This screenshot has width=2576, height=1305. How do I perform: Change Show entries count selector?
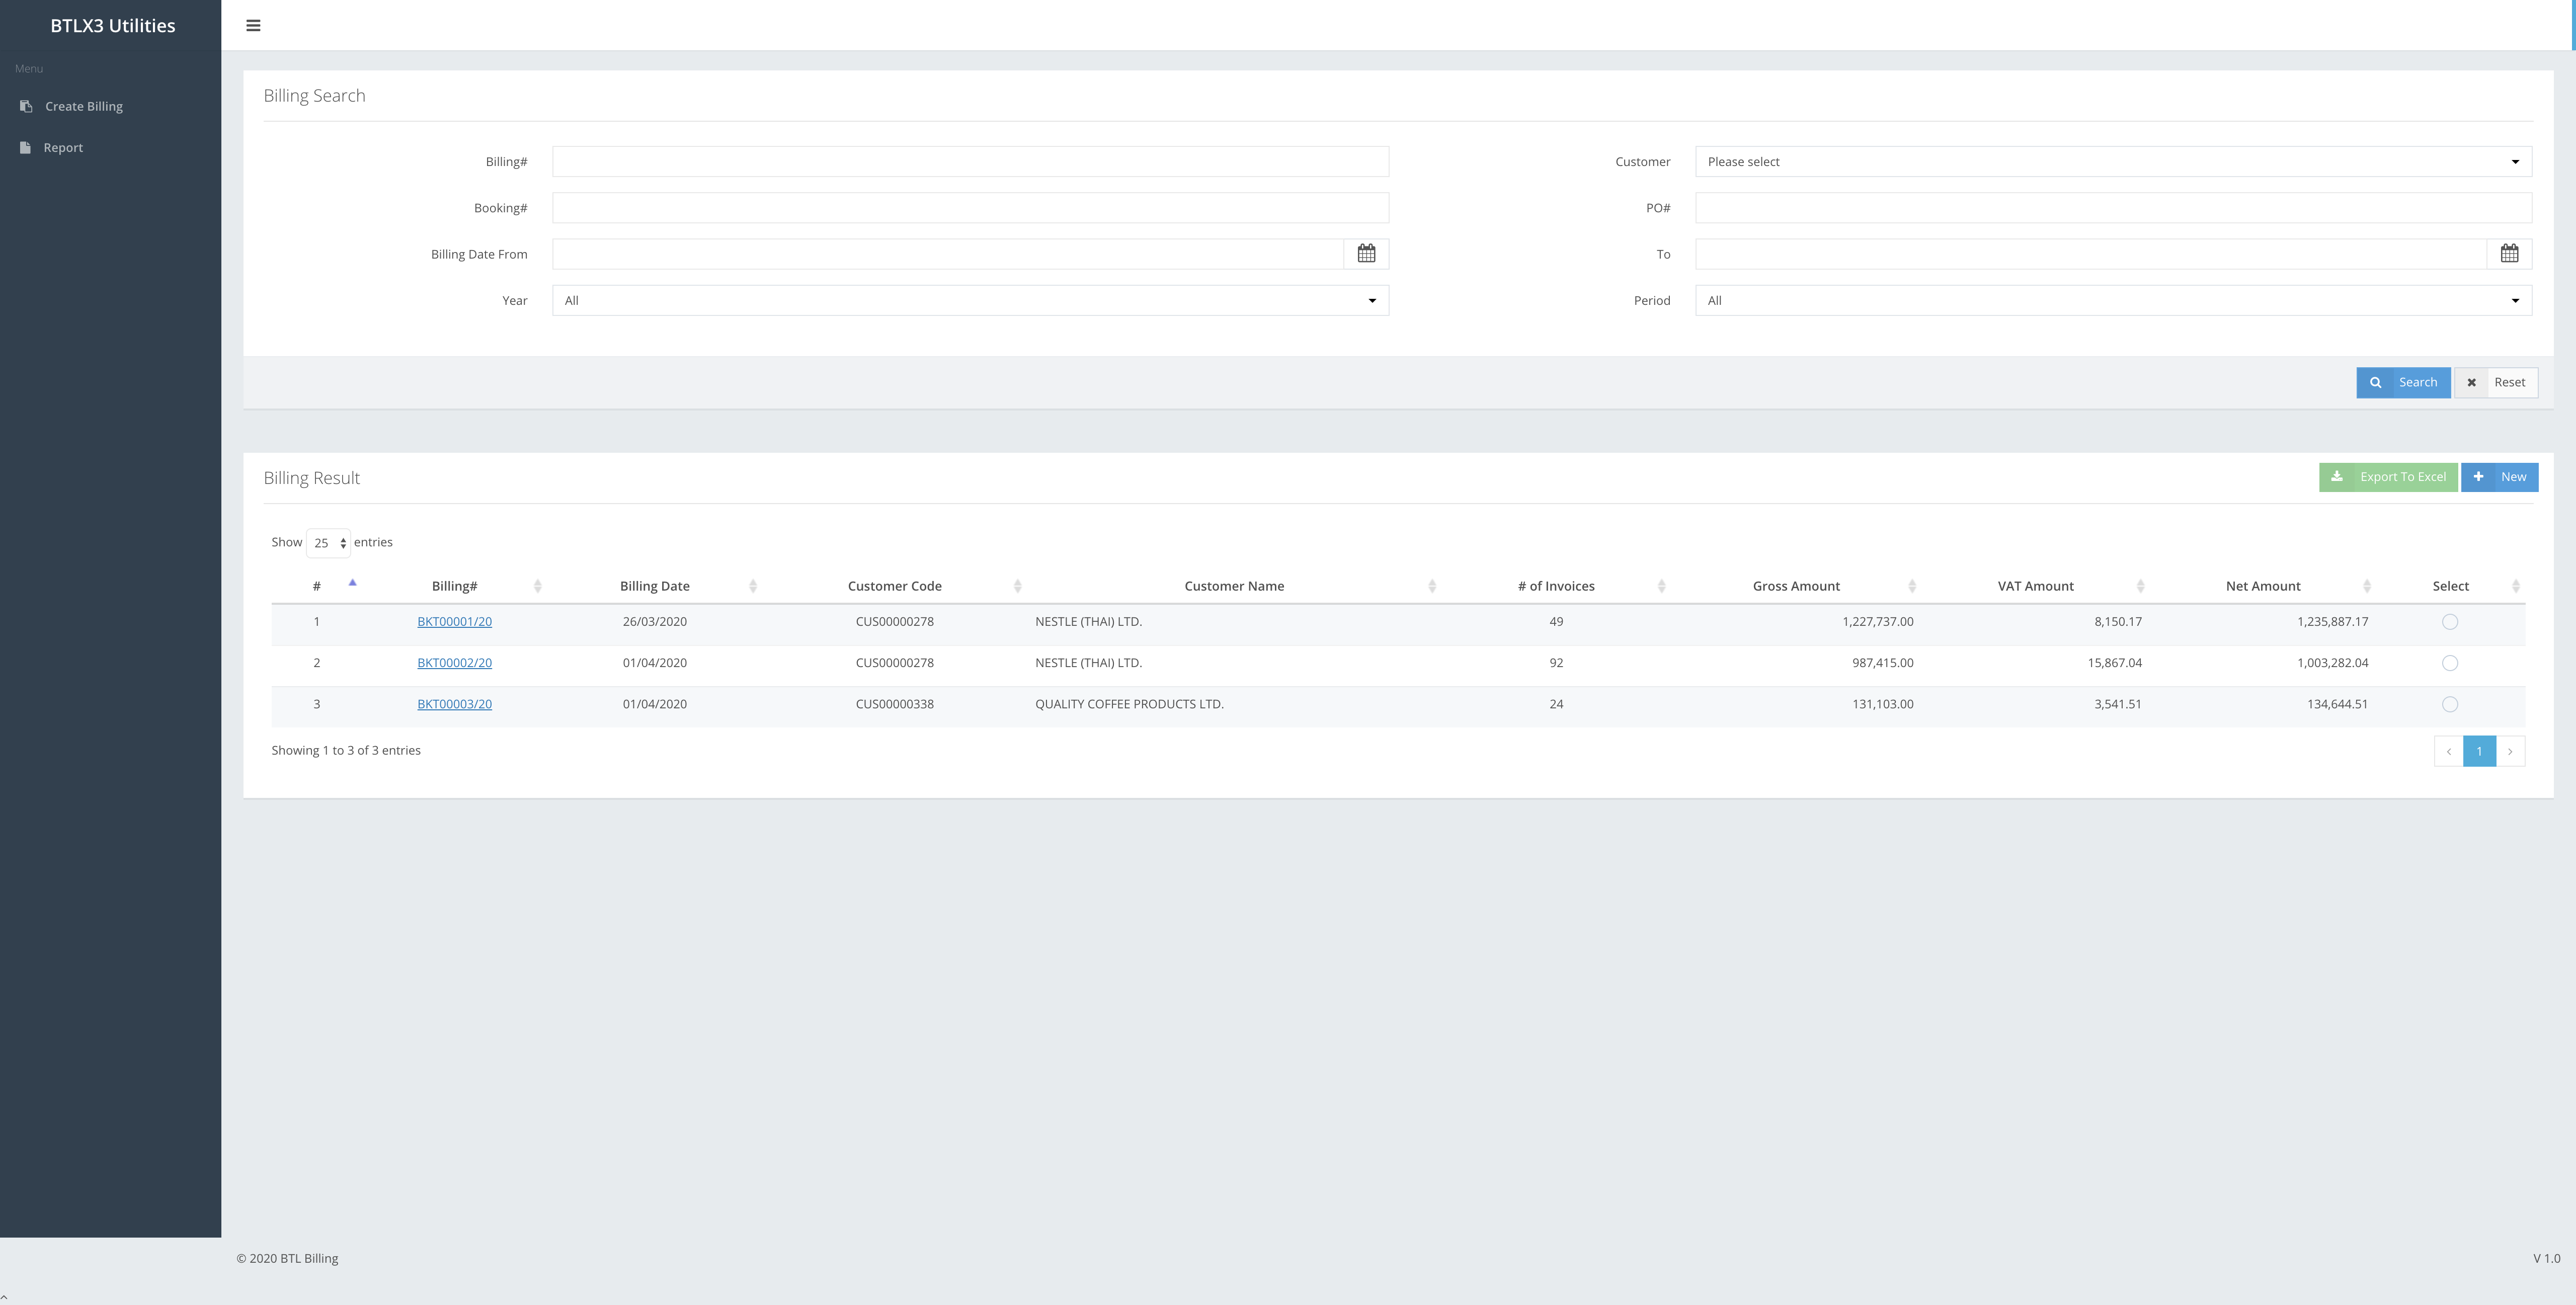click(x=328, y=543)
